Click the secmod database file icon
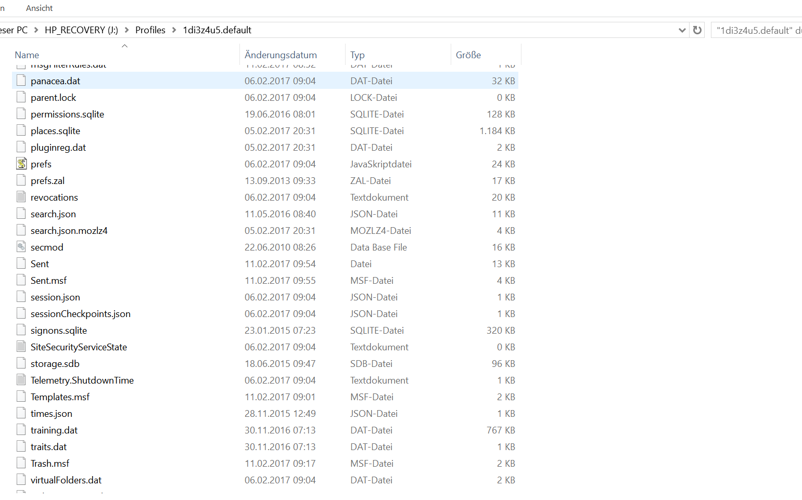The height and width of the screenshot is (500, 802). pyautogui.click(x=21, y=247)
